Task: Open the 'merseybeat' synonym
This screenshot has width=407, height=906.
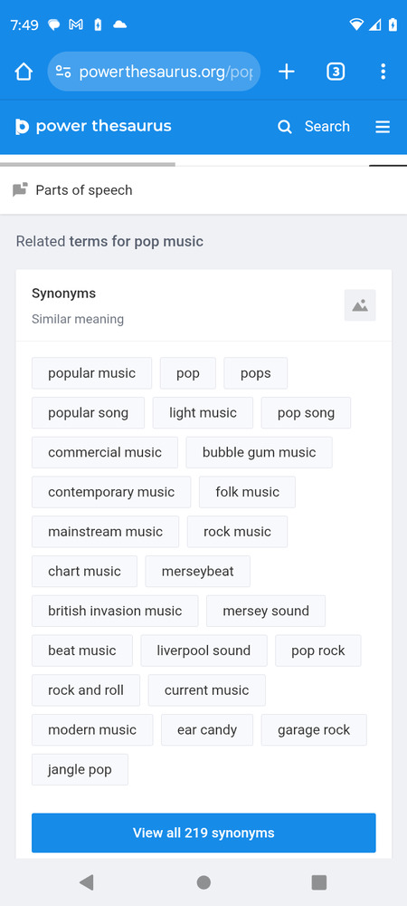Action: [198, 572]
